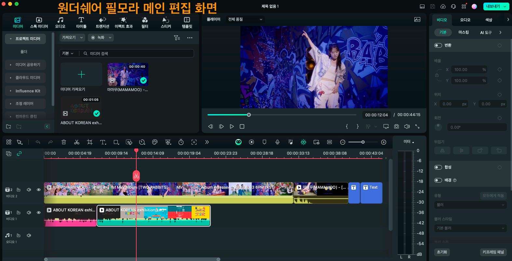Click the timeline zoom in plus button

point(384,142)
